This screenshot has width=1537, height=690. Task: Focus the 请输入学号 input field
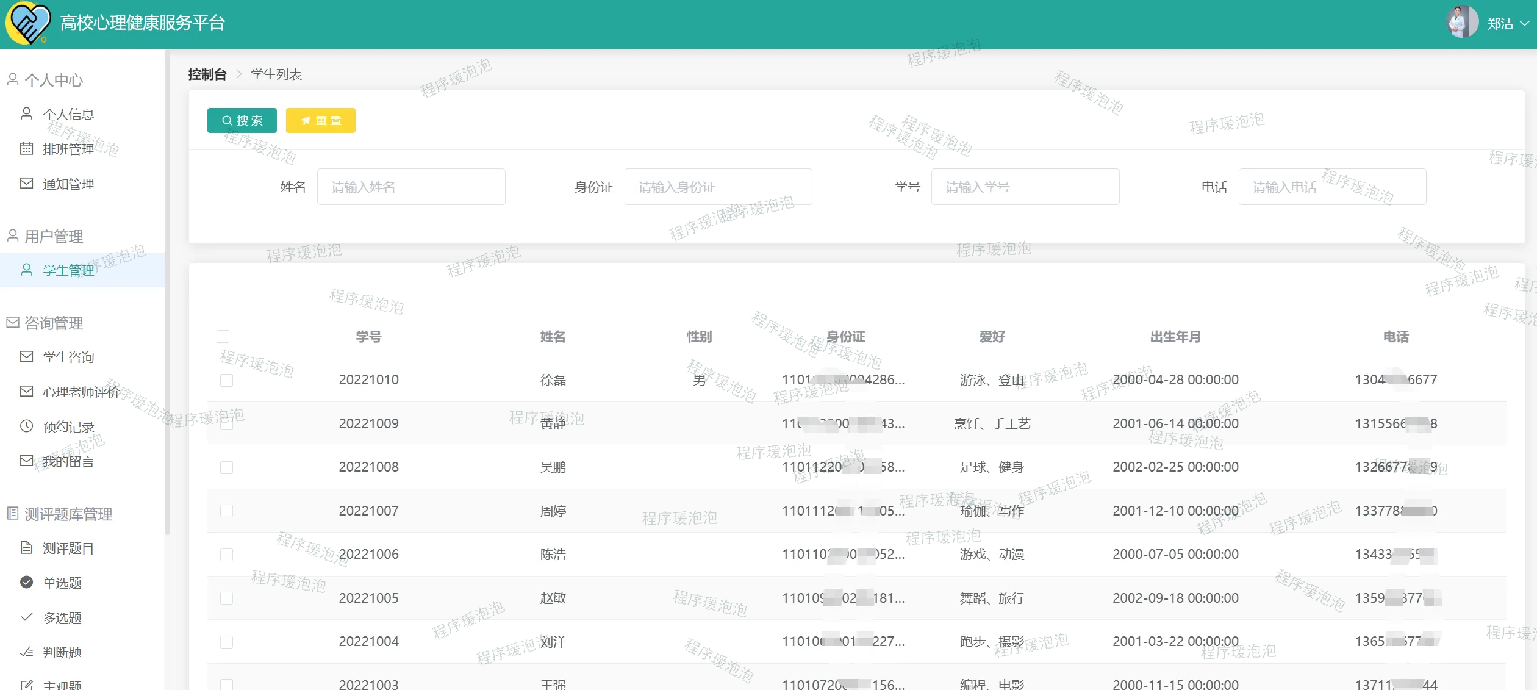[x=1025, y=187]
